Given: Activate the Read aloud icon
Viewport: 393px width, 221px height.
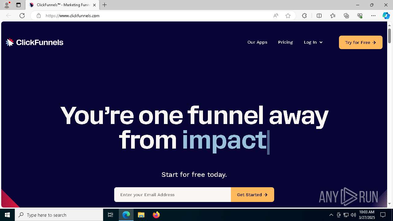Looking at the screenshot, I should pyautogui.click(x=276, y=16).
